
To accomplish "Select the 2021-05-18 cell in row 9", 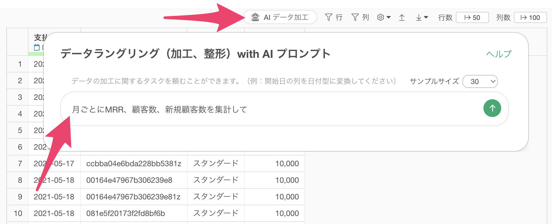I will [x=54, y=197].
